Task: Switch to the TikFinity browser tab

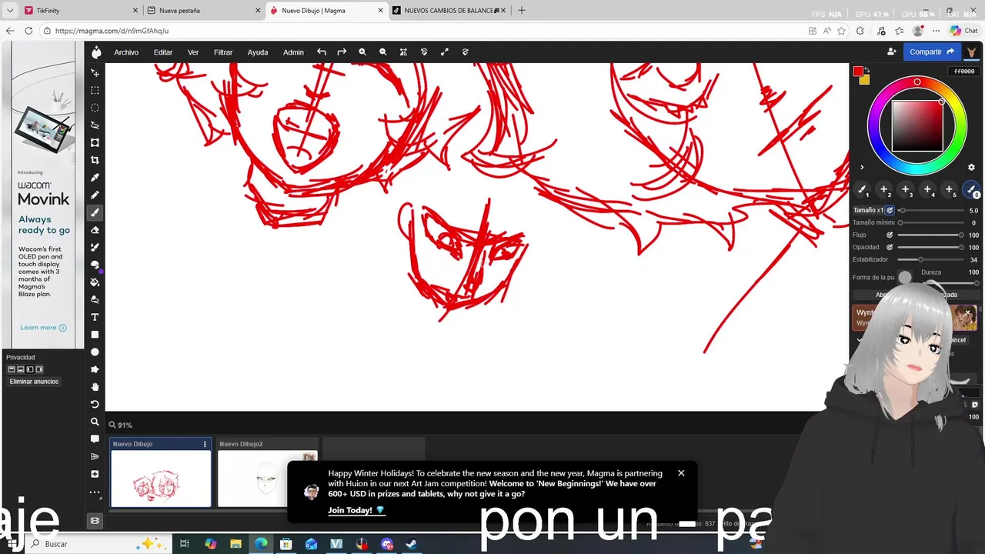Action: pos(81,11)
